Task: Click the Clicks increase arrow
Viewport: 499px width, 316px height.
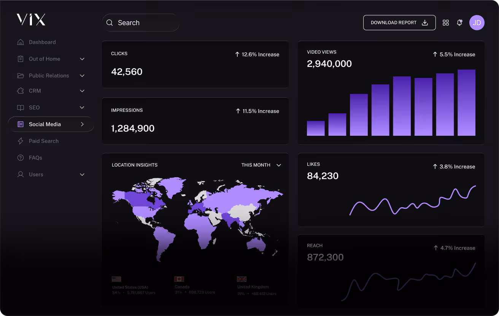Action: (237, 54)
